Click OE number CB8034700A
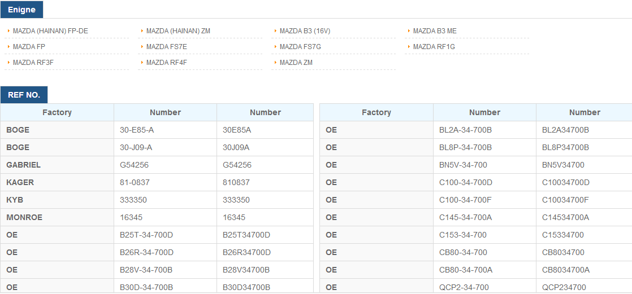Image resolution: width=632 pixels, height=294 pixels. click(566, 270)
